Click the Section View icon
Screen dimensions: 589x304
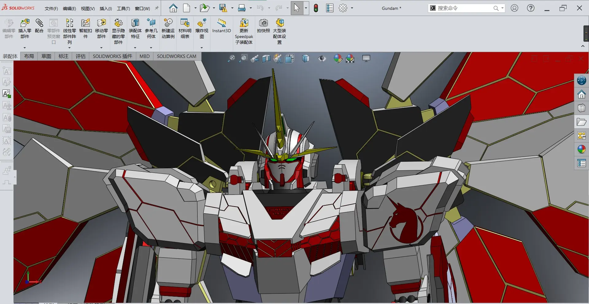pos(266,58)
